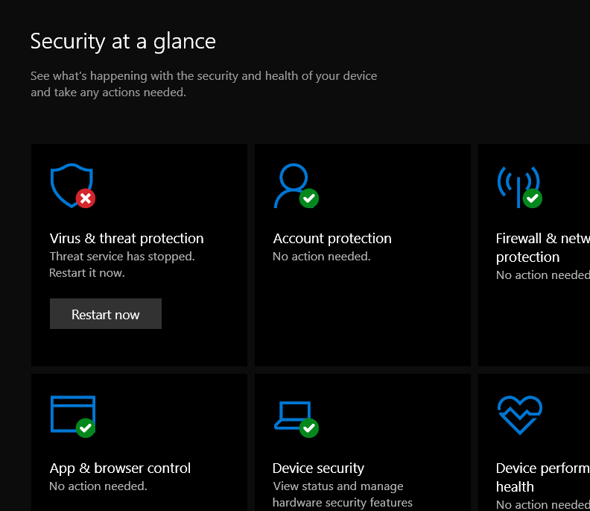This screenshot has height=511, width=590.
Task: Open Account protection title
Action: coord(332,239)
